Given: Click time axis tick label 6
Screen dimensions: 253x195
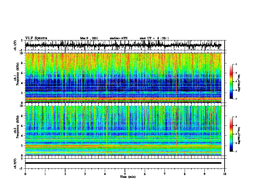Looking at the screenshot, I should coord(145,174).
